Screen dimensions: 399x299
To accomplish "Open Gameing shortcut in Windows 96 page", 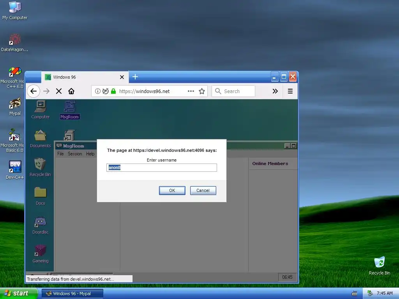I will coord(40,254).
